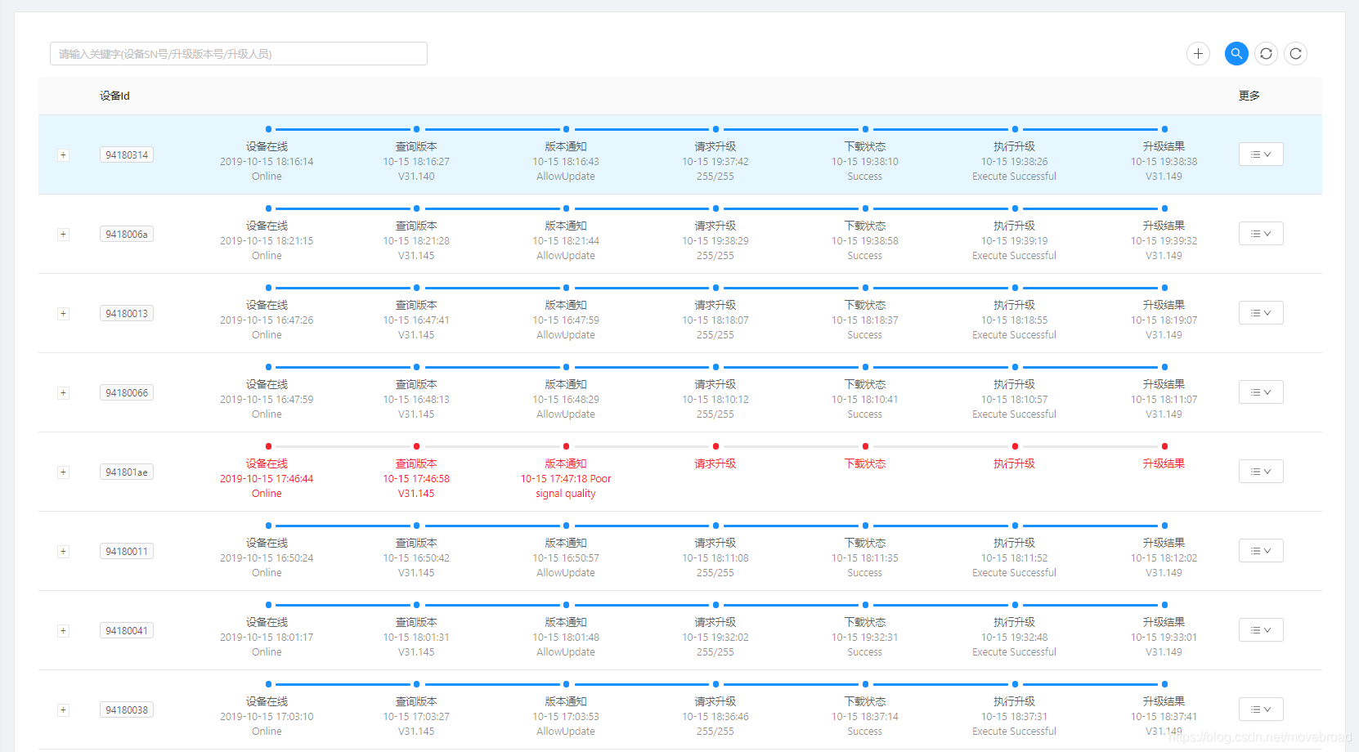Click 执行升级 step dot for device 94180013
Viewport: 1359px width, 752px height.
[x=1015, y=288]
